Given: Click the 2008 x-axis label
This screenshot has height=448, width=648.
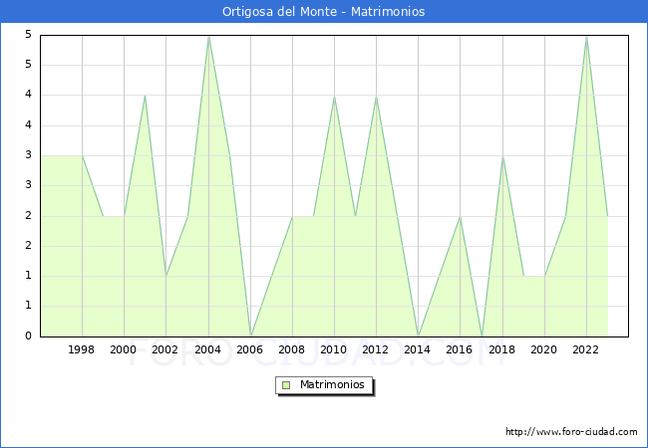Looking at the screenshot, I should 292,349.
